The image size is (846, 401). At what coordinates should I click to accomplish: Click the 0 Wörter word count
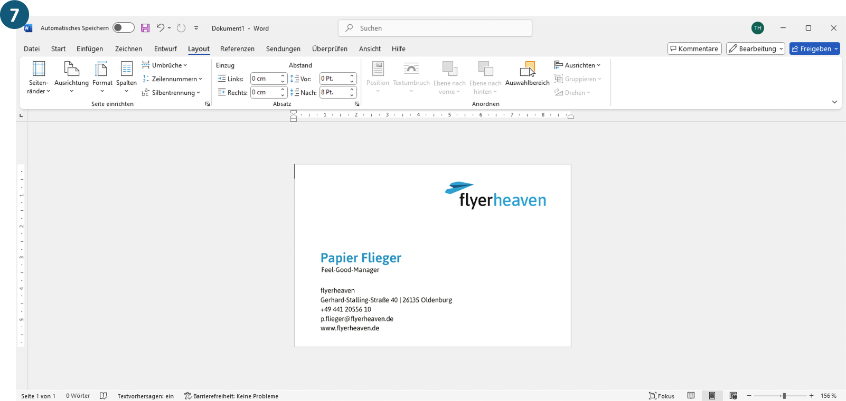tap(78, 396)
